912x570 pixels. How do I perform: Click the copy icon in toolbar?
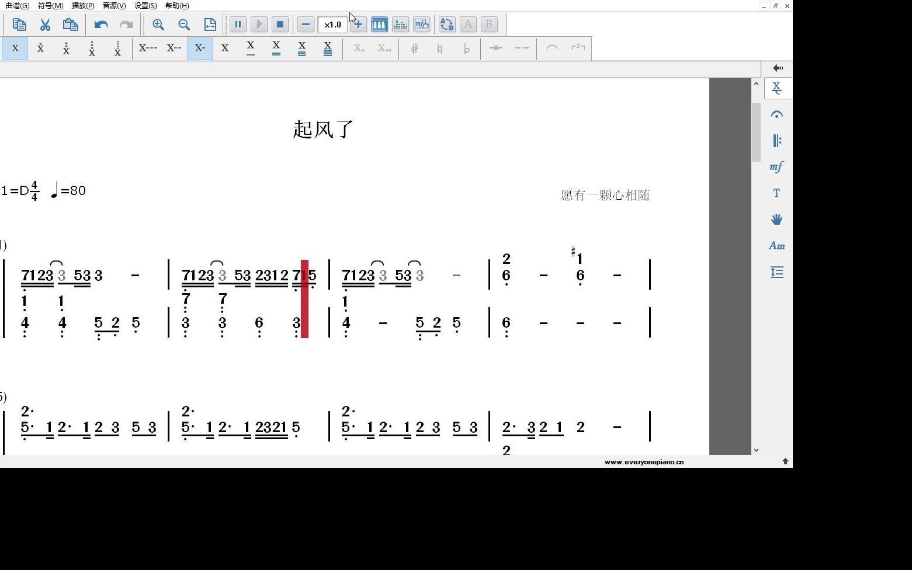(x=19, y=25)
